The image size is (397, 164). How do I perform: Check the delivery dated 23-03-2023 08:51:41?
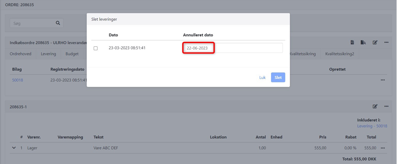[96, 48]
